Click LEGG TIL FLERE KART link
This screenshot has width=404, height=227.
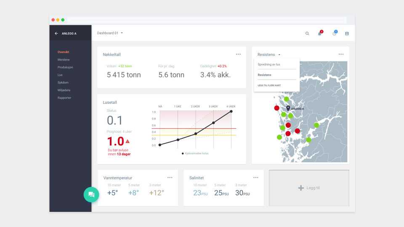[269, 85]
